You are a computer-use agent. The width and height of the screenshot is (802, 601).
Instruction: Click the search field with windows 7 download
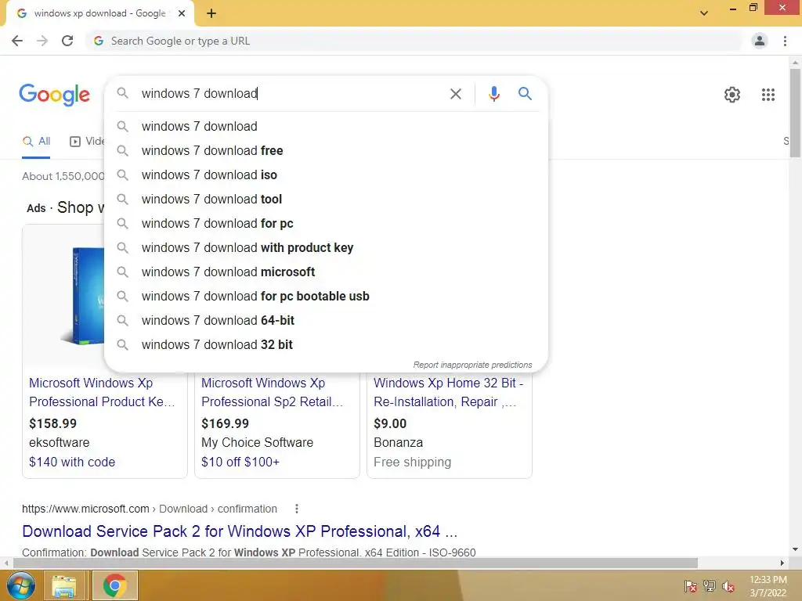pyautogui.click(x=291, y=94)
